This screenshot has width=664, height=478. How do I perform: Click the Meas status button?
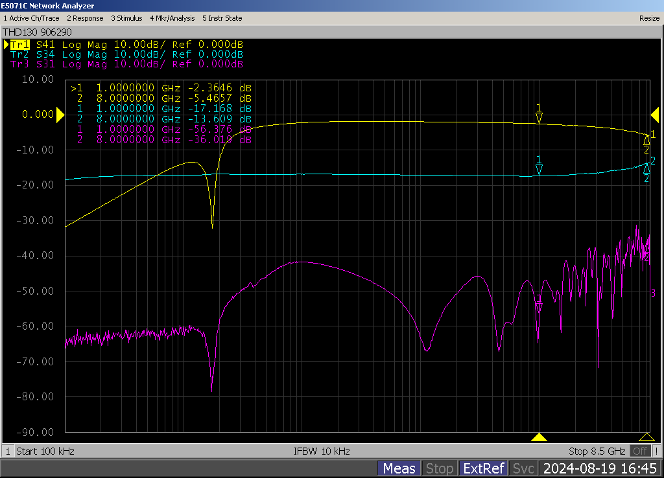click(x=399, y=468)
